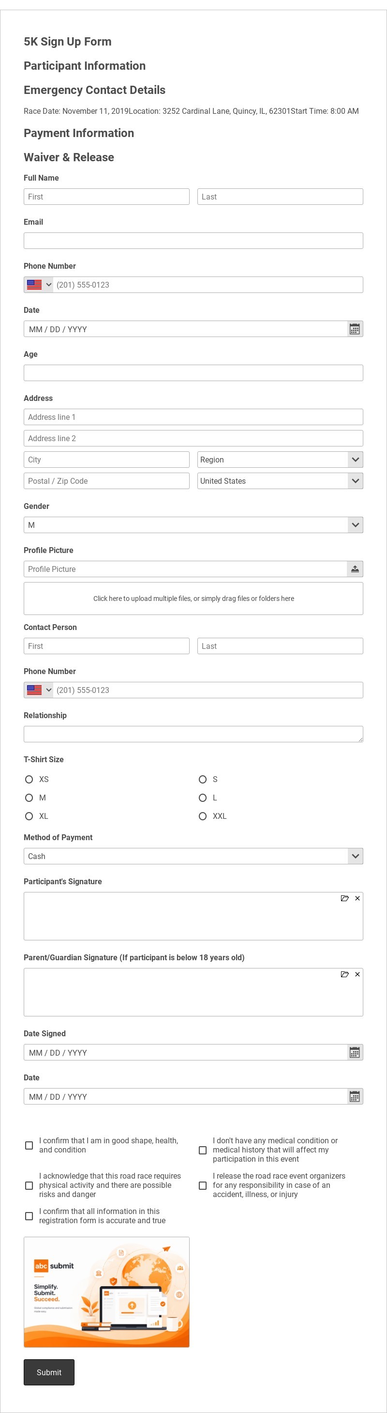This screenshot has width=387, height=1413.
Task: Click 'Emergency Contact Details' heading
Action: 94,90
